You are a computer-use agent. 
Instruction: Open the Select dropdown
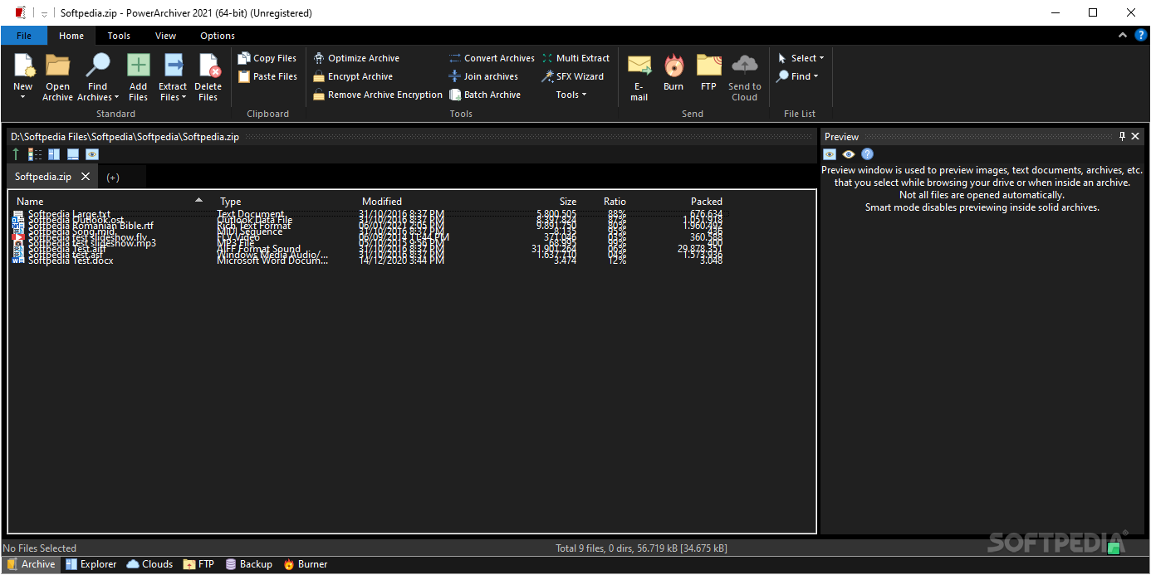(x=801, y=58)
